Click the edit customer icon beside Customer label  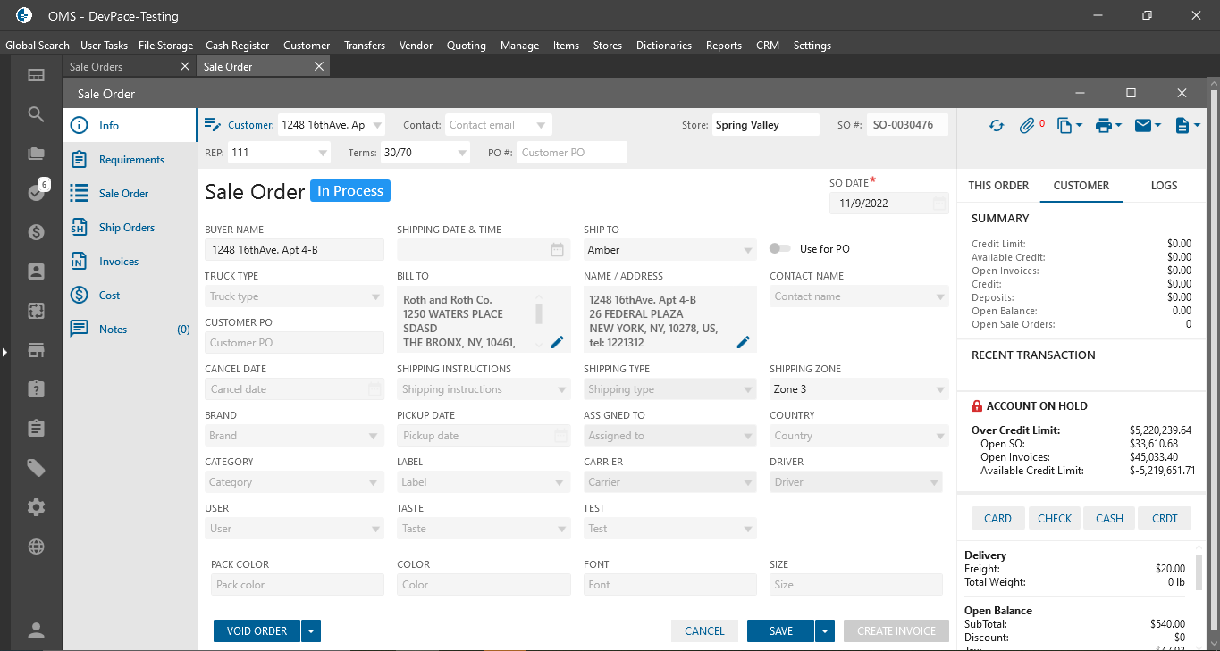[213, 125]
